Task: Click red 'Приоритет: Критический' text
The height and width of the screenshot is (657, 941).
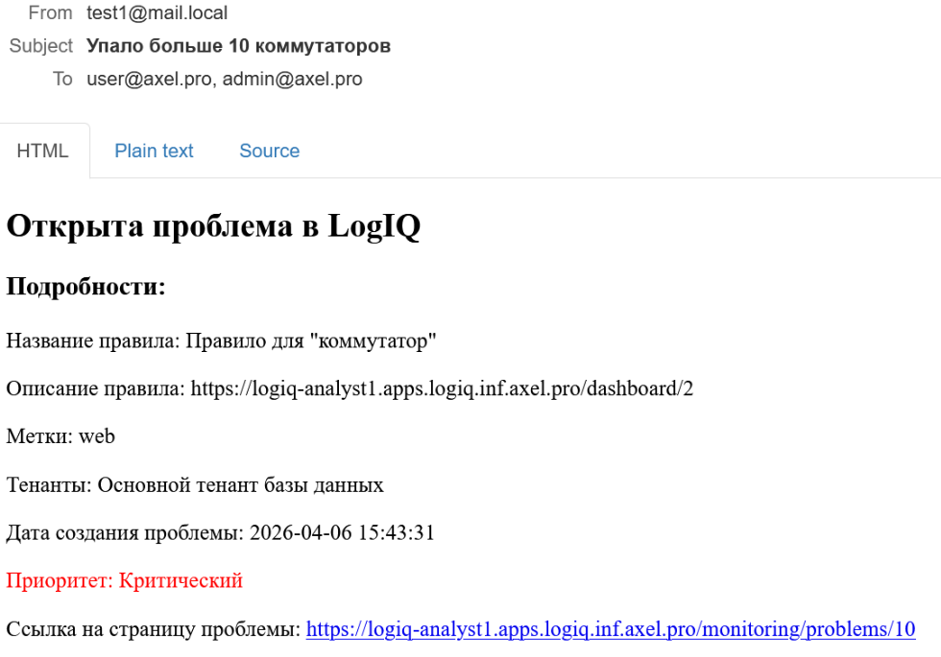Action: pyautogui.click(x=124, y=580)
